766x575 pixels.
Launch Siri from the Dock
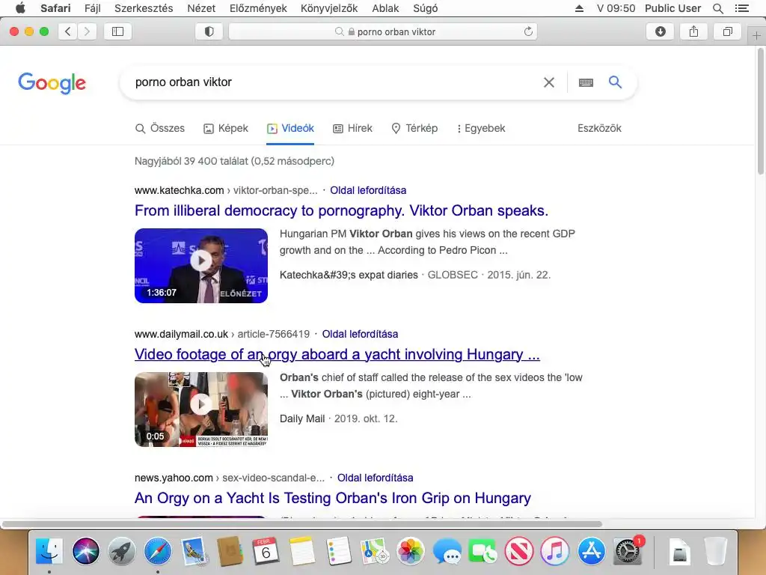(85, 551)
